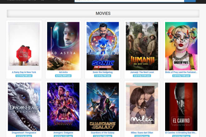Select the rating badge under A Rainy Day in New York
Screen dimensions: 206x137
pyautogui.click(x=24, y=76)
